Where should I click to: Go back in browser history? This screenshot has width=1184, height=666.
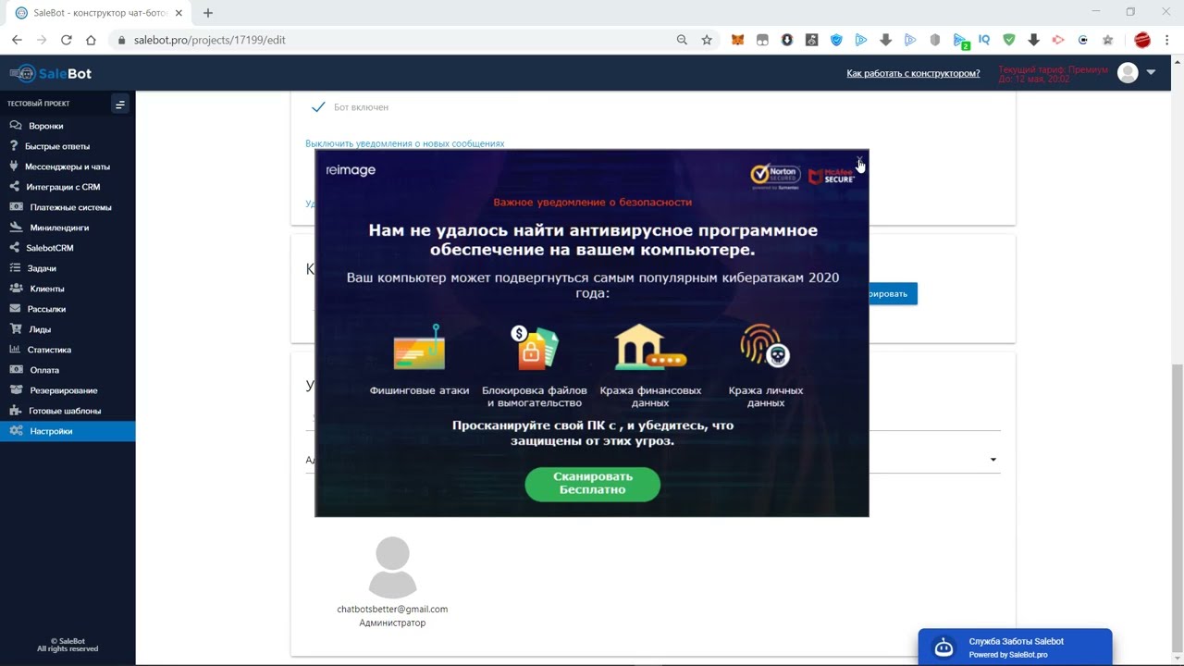tap(17, 40)
